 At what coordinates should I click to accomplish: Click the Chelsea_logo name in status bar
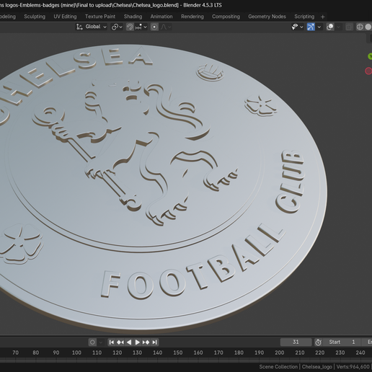(x=317, y=367)
